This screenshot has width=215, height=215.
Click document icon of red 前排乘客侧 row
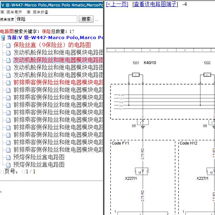pos(8,83)
